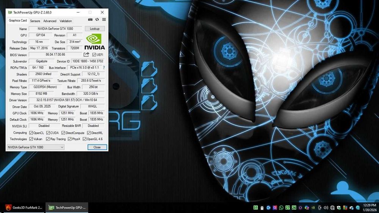This screenshot has width=379, height=213.
Task: Click the Close button in GPU-Z
Action: 97,147
